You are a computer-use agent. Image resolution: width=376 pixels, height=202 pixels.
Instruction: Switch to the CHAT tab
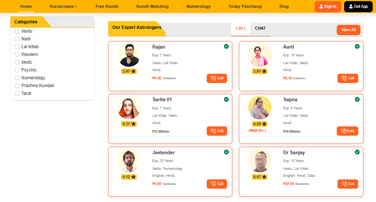260,29
